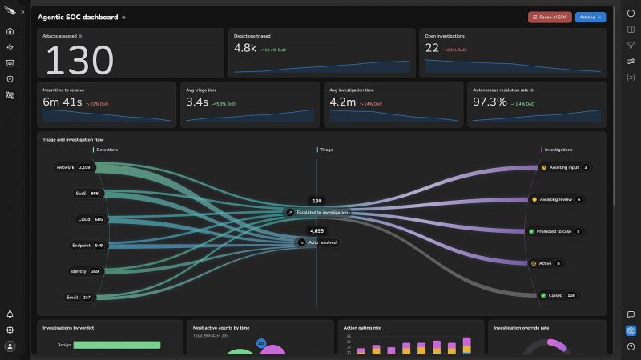Select the Identity 359 detection node

point(85,271)
